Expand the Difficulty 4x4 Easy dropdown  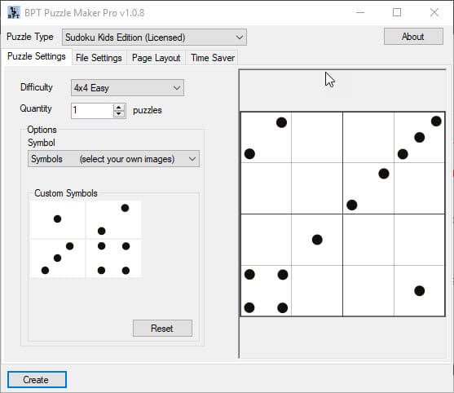[x=127, y=88]
